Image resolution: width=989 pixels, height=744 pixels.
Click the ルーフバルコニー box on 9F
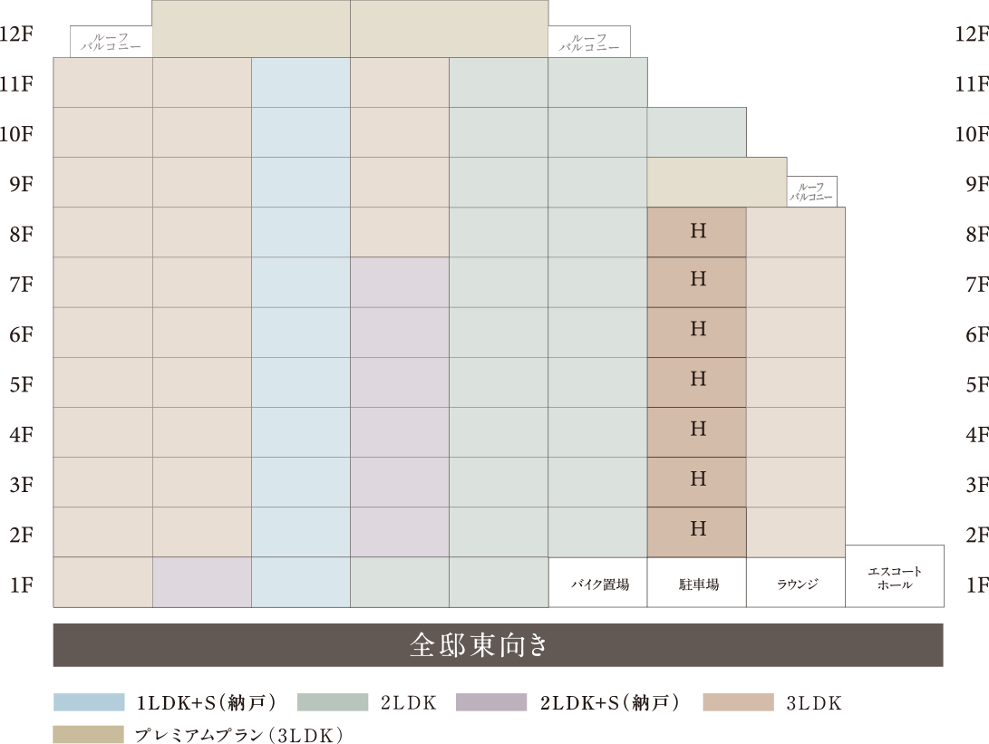(811, 192)
